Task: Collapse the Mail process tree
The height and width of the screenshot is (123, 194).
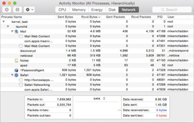Action: point(12,31)
